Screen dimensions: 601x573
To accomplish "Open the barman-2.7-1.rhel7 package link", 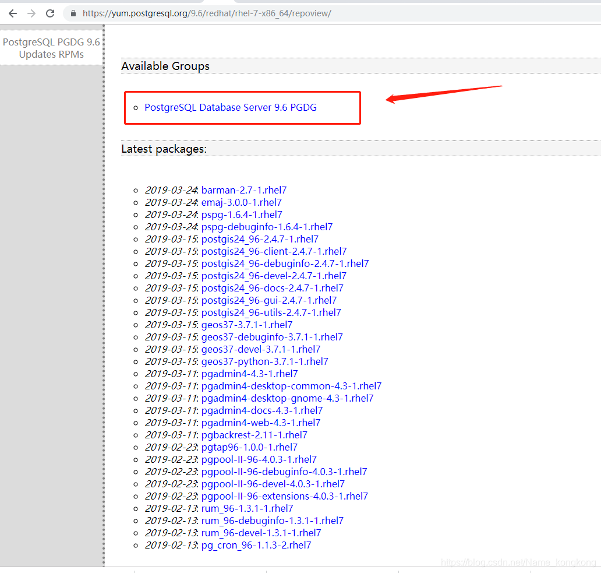I will (x=243, y=190).
